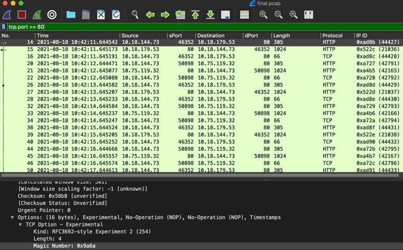Jump to first packet up arrow

click(195, 14)
